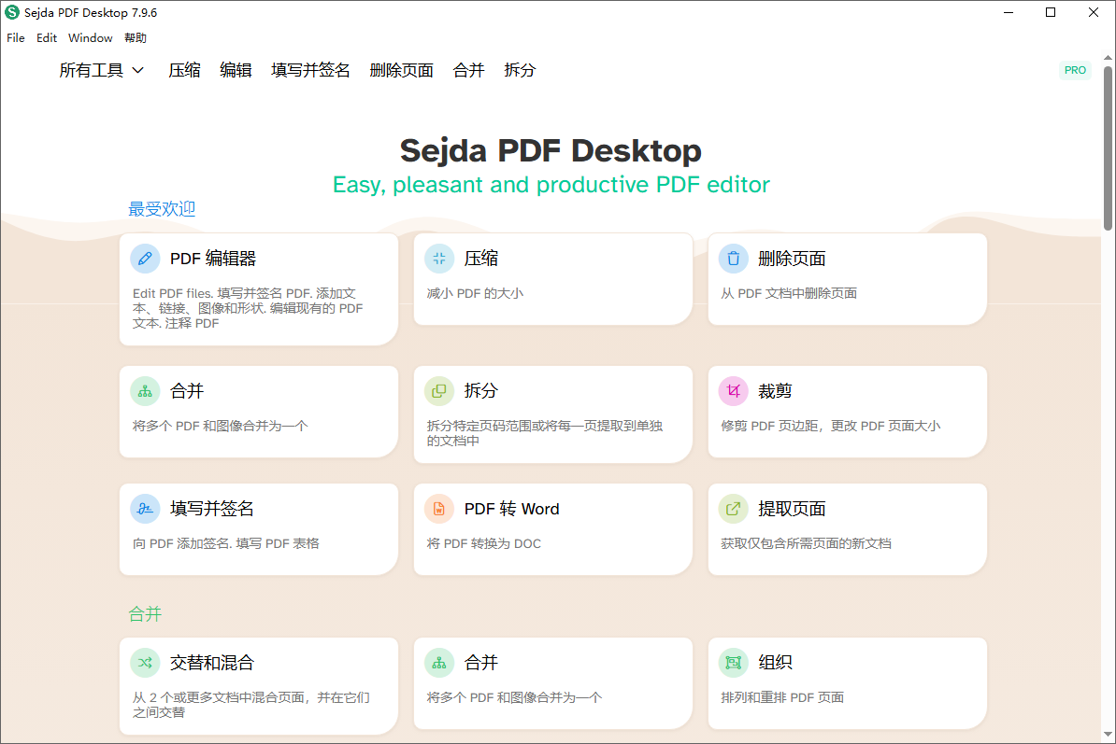Open the 裁剪 tool card title

[775, 391]
